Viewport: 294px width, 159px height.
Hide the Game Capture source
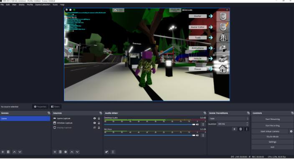click(x=94, y=119)
